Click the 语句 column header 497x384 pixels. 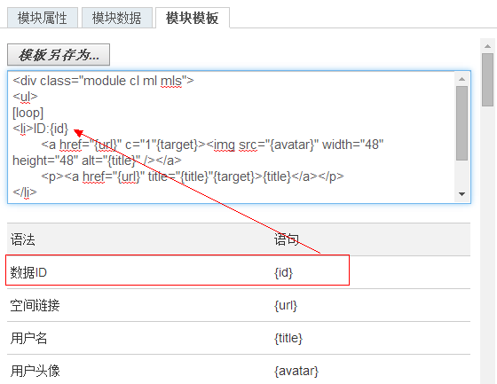[x=287, y=239]
